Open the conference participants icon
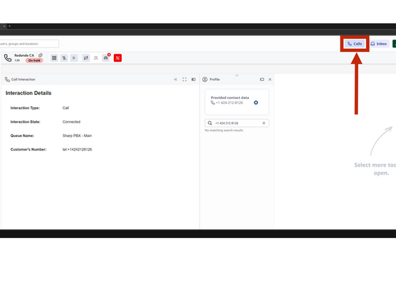 tap(96, 58)
